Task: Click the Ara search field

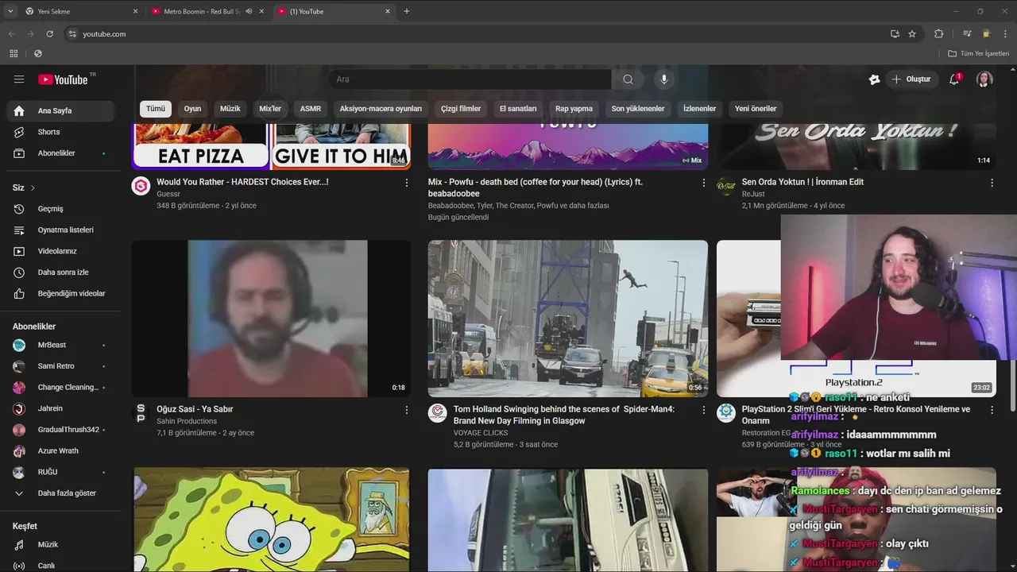Action: pos(470,79)
